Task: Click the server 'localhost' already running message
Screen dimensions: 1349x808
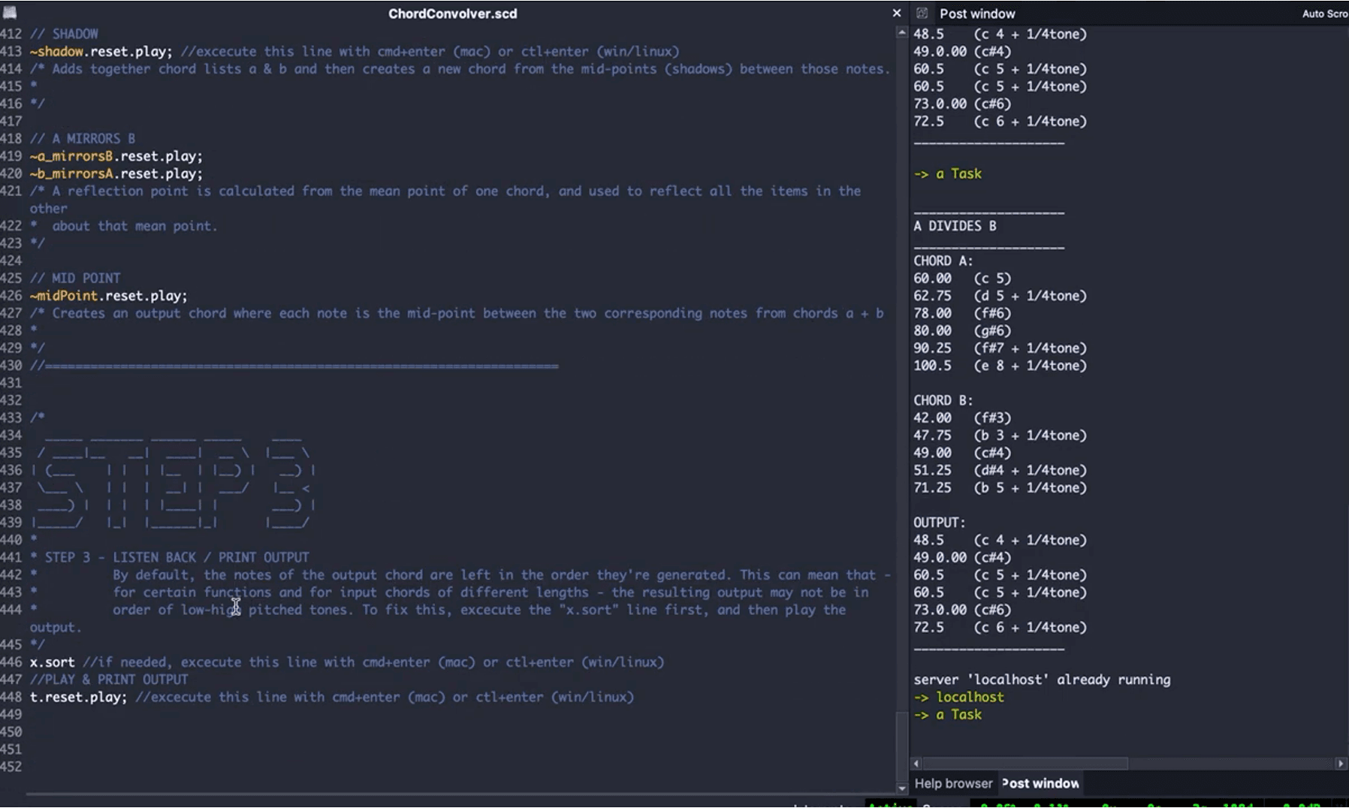Action: click(x=1042, y=680)
